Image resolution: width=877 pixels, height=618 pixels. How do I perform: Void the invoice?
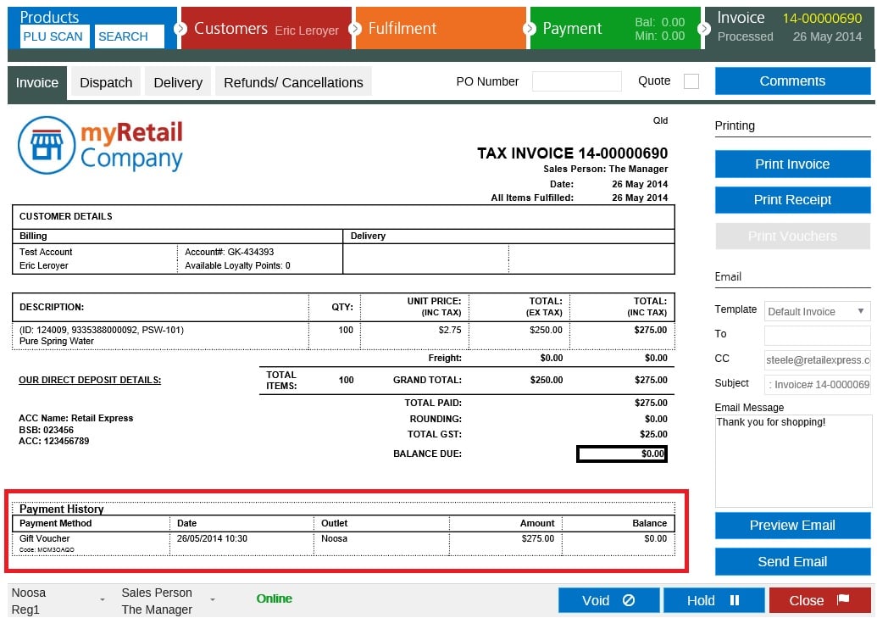click(x=608, y=600)
